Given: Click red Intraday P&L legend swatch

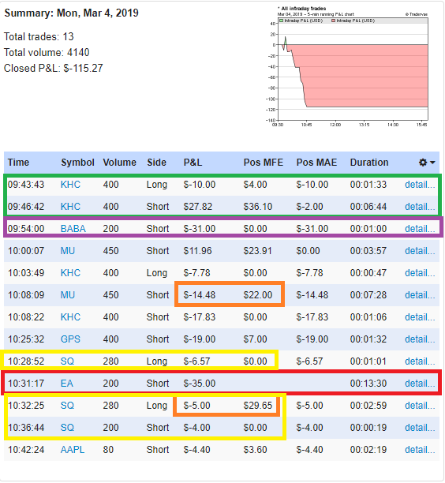Looking at the screenshot, I should [x=333, y=21].
